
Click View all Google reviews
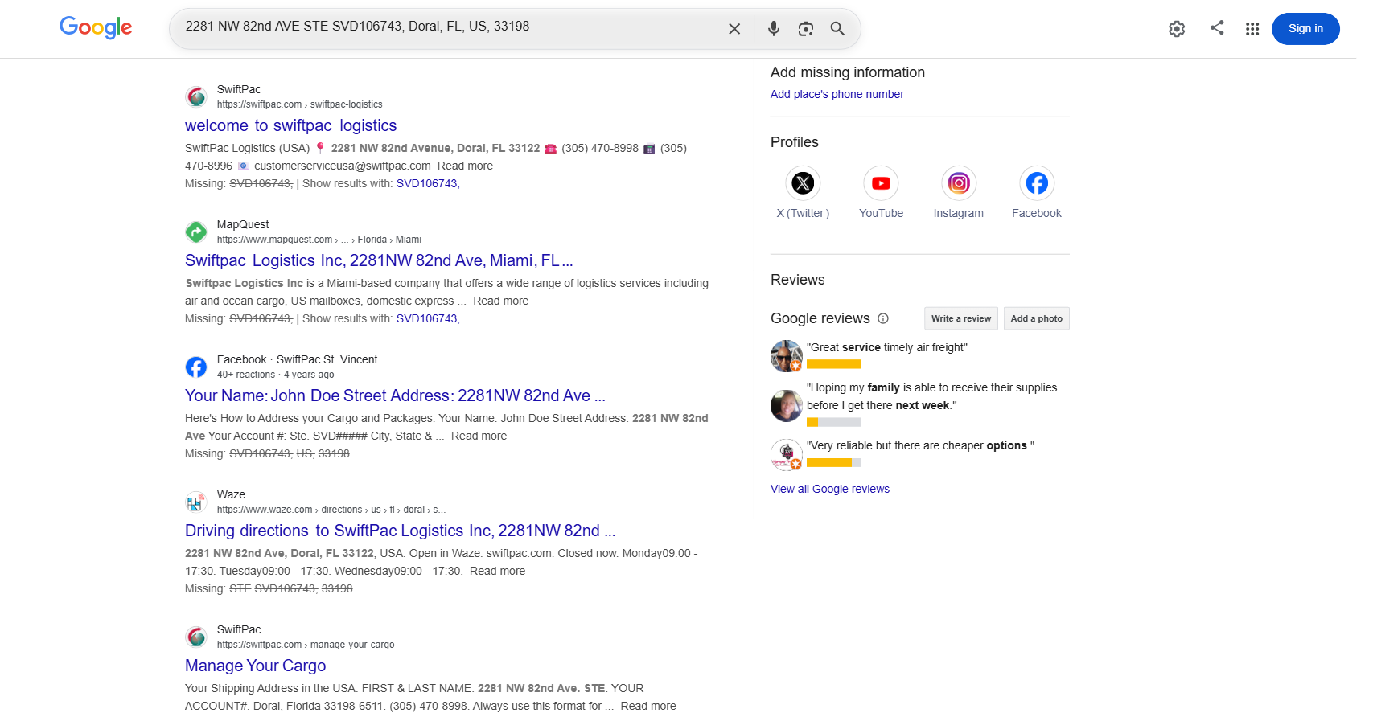(x=830, y=489)
